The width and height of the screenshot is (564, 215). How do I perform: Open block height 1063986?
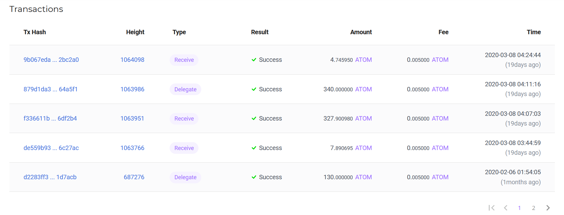(132, 89)
